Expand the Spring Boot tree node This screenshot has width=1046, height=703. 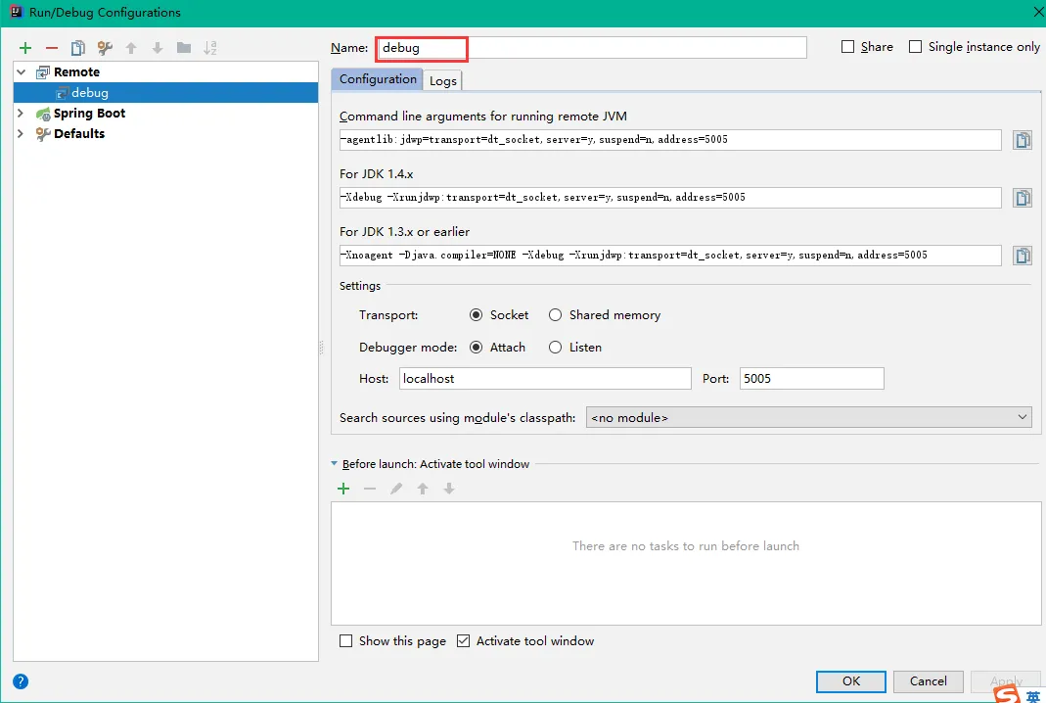tap(21, 114)
